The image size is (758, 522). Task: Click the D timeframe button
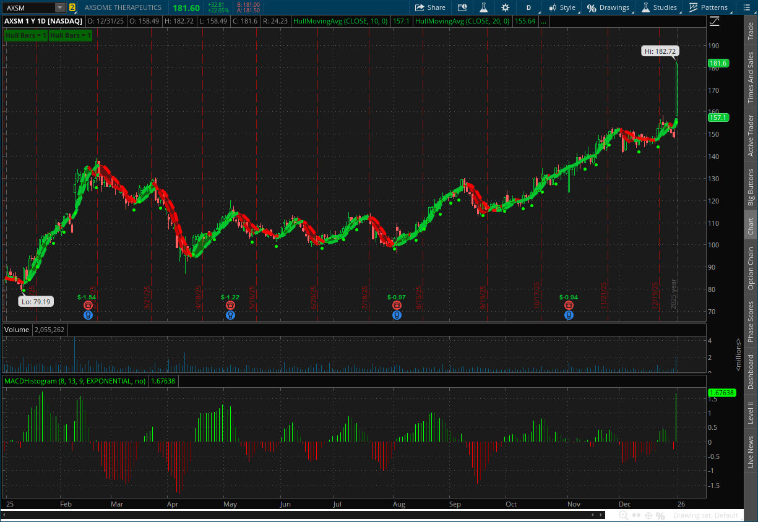coord(528,7)
